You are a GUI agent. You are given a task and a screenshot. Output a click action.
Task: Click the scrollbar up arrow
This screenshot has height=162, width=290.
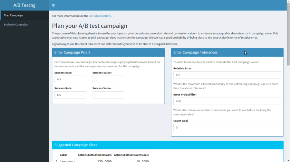point(288,1)
